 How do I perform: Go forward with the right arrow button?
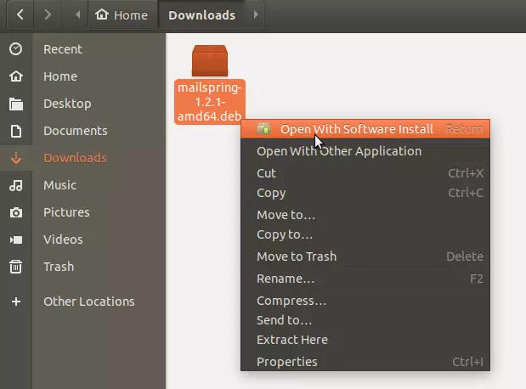48,14
